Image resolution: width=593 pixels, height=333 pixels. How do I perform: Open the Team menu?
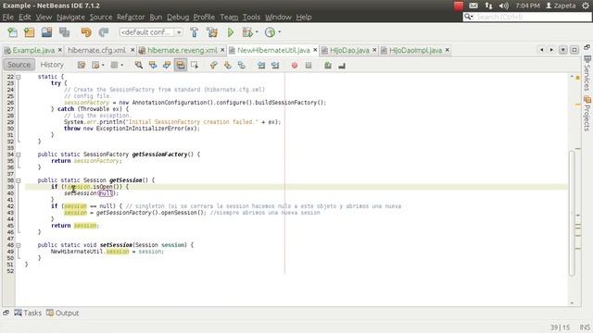point(229,17)
